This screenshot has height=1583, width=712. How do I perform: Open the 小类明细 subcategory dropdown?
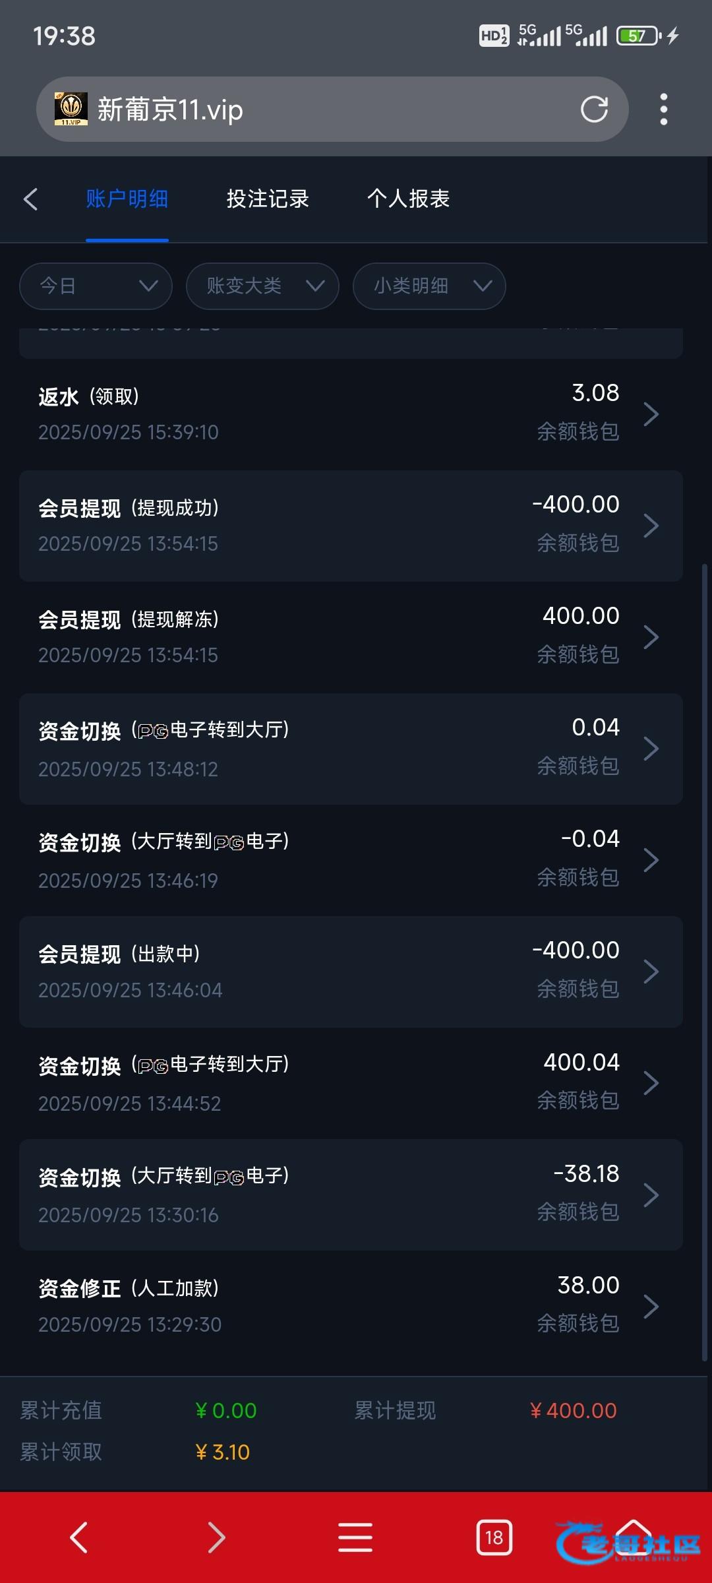coord(429,286)
